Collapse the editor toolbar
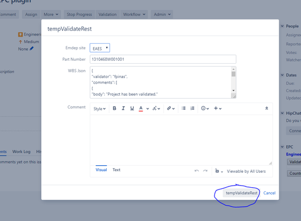This screenshot has height=221, width=301. [267, 108]
